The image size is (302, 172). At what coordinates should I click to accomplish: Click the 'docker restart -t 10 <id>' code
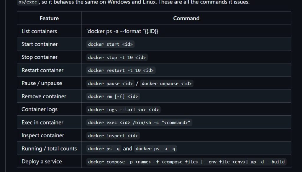[121, 70]
